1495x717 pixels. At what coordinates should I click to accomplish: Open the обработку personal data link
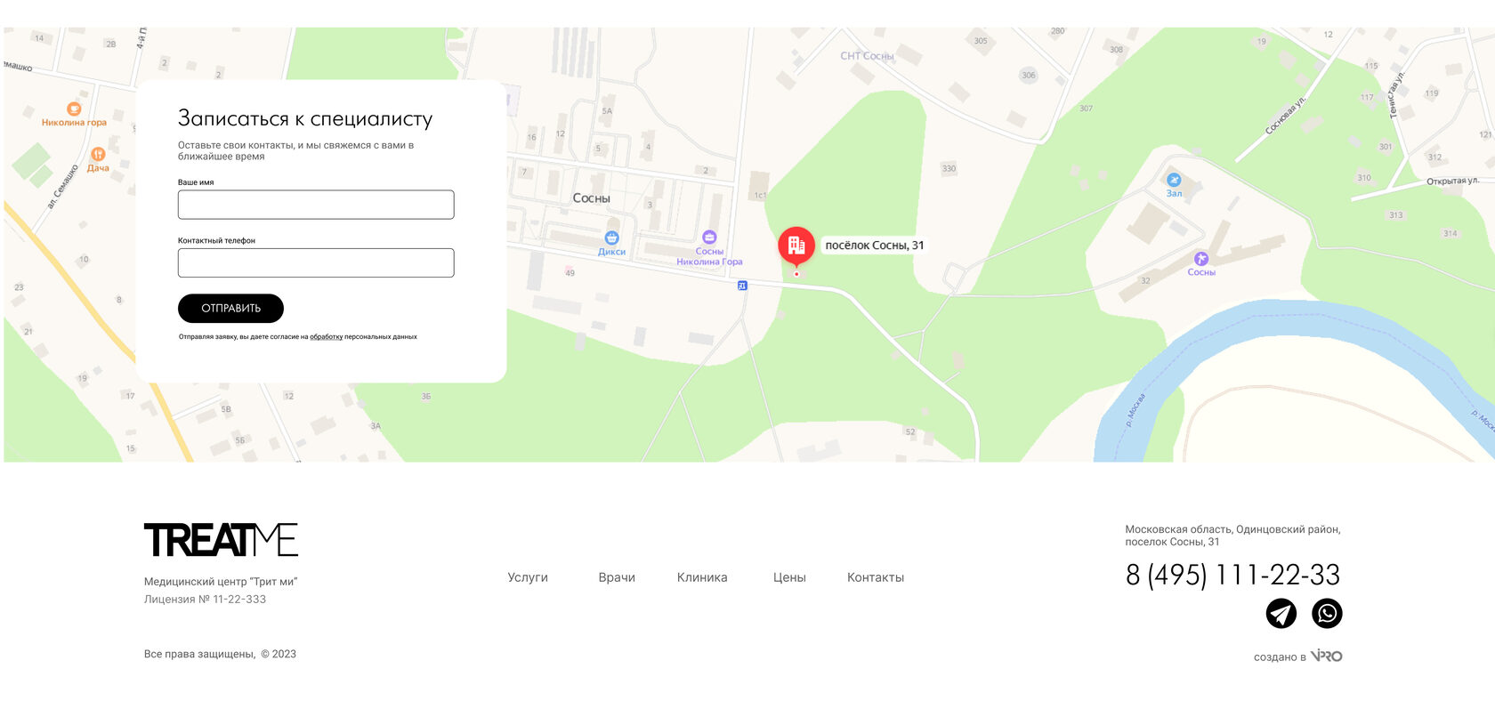point(326,337)
